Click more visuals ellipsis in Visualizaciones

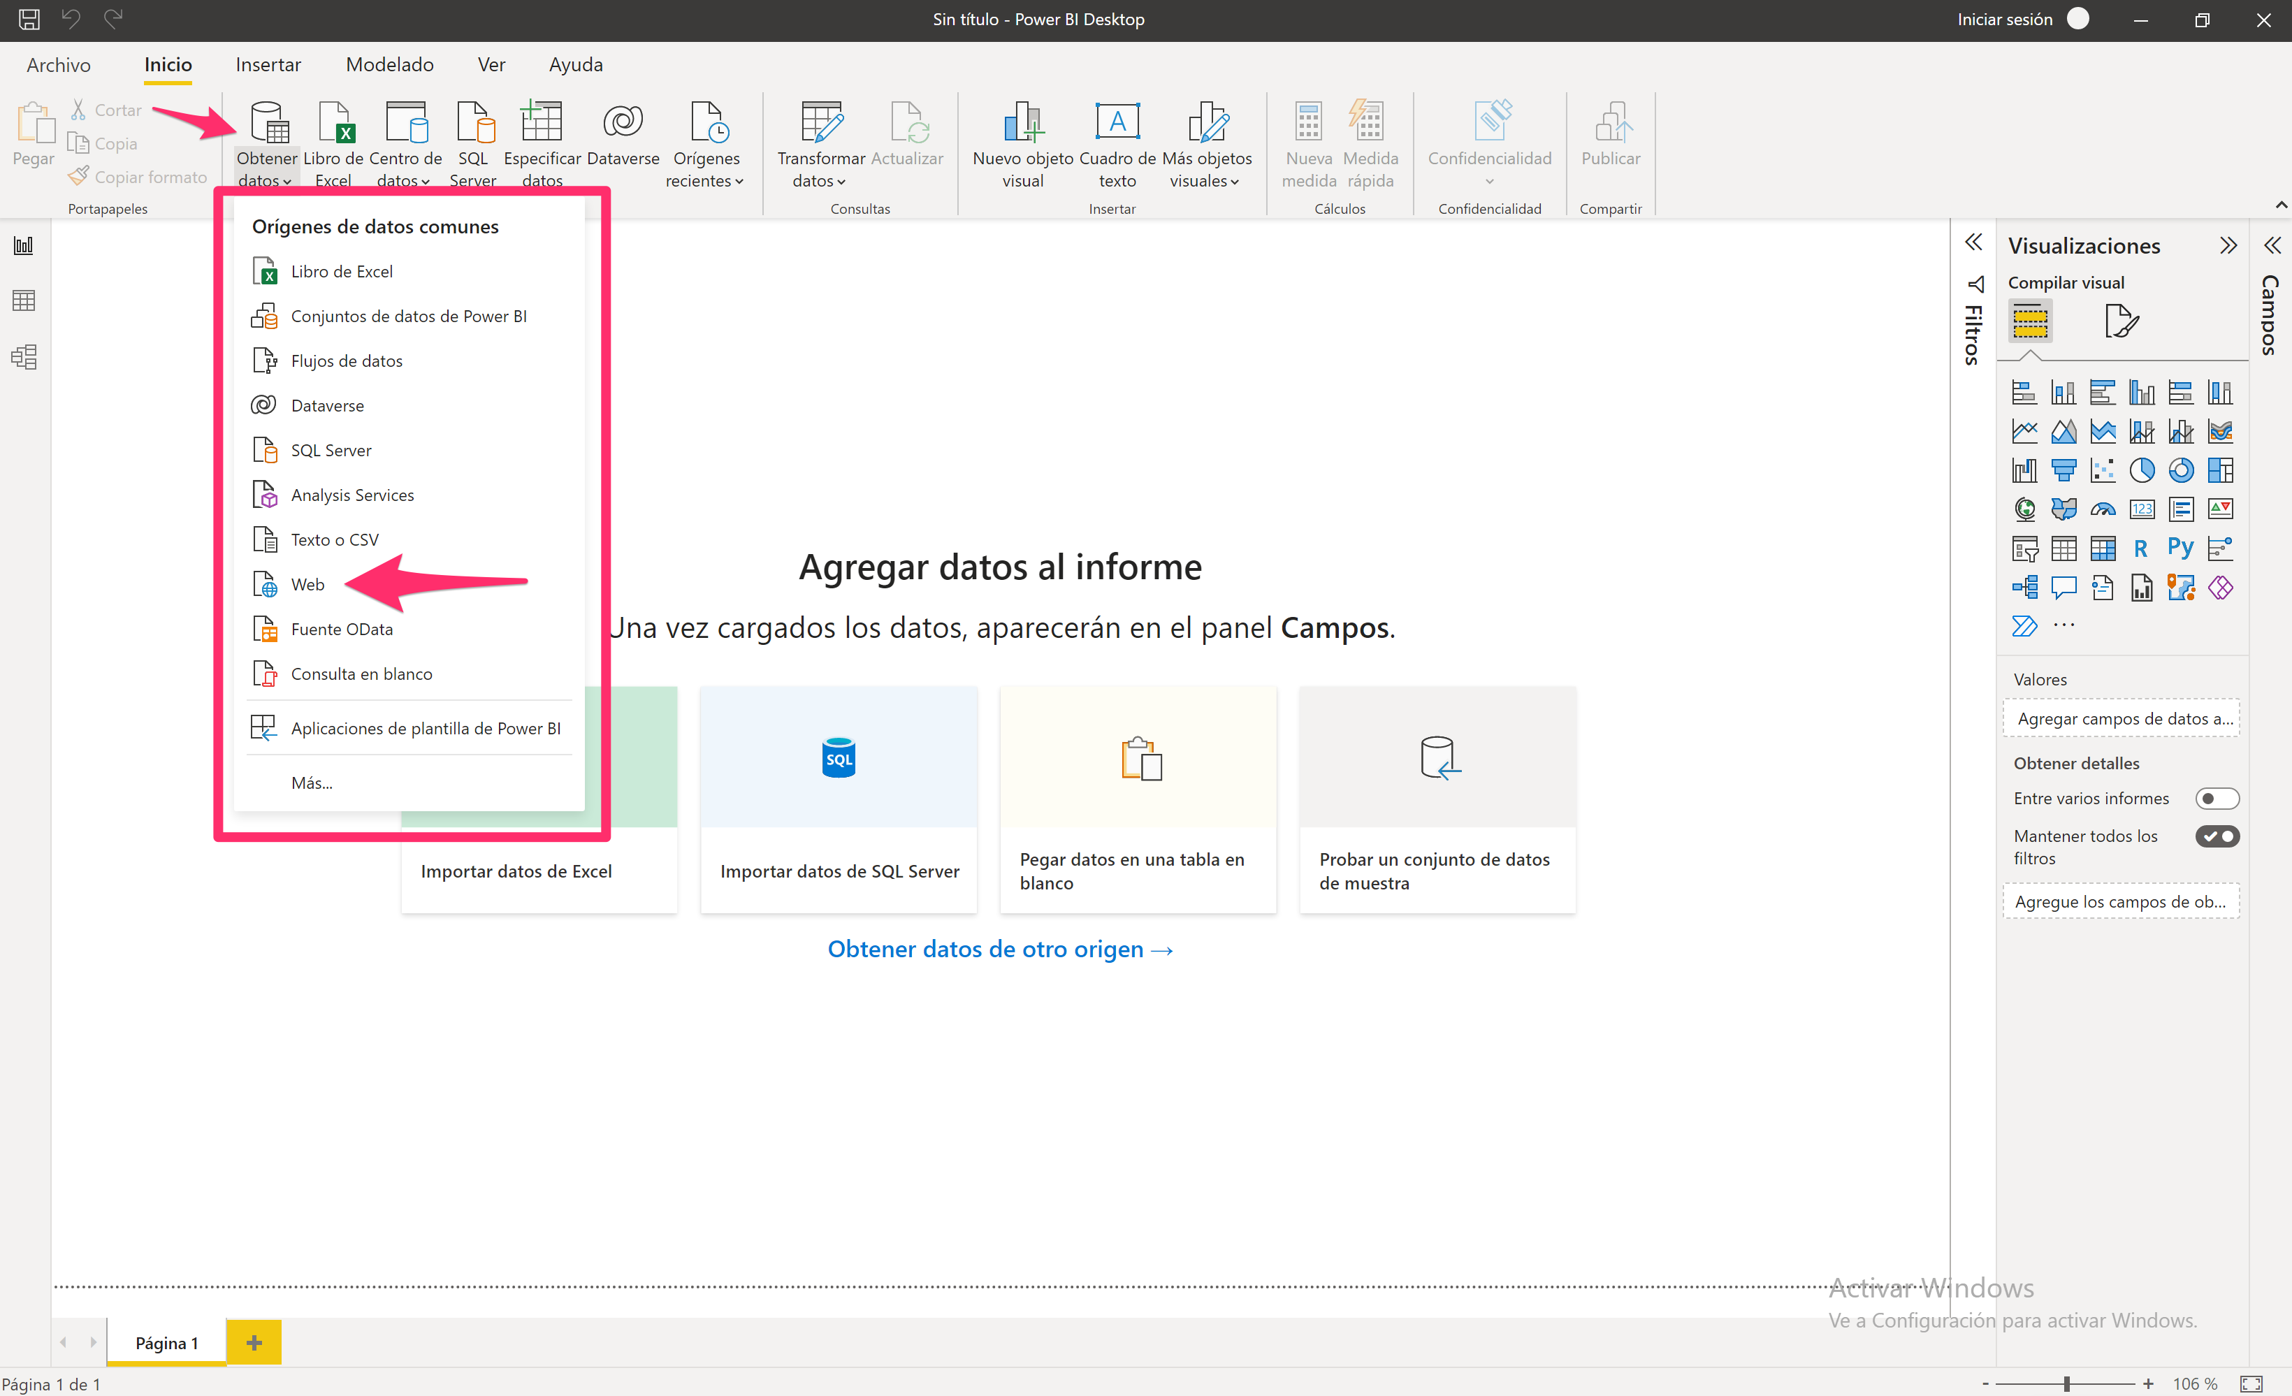tap(2063, 625)
